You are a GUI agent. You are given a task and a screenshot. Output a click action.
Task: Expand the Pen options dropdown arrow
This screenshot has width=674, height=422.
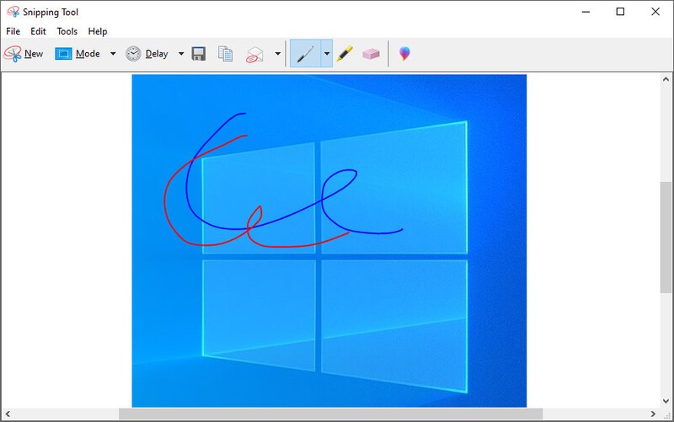pos(327,54)
